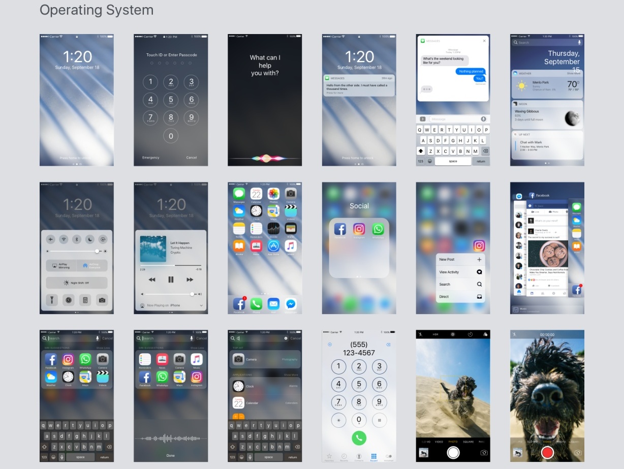This screenshot has height=469, width=624.
Task: Open the Calculator from Control Center
Action: pos(84,300)
